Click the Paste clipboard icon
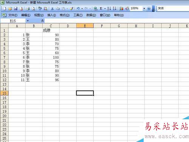Image resolution: width=189 pixels, height=142 pixels. [x=64, y=9]
